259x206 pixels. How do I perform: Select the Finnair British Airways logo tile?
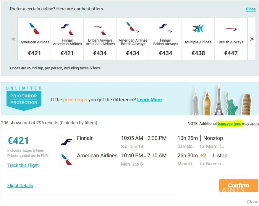pos(165,28)
